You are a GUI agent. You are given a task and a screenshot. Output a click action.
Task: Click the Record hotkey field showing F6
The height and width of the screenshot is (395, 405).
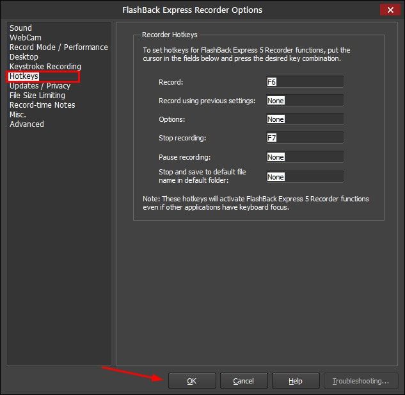[305, 81]
